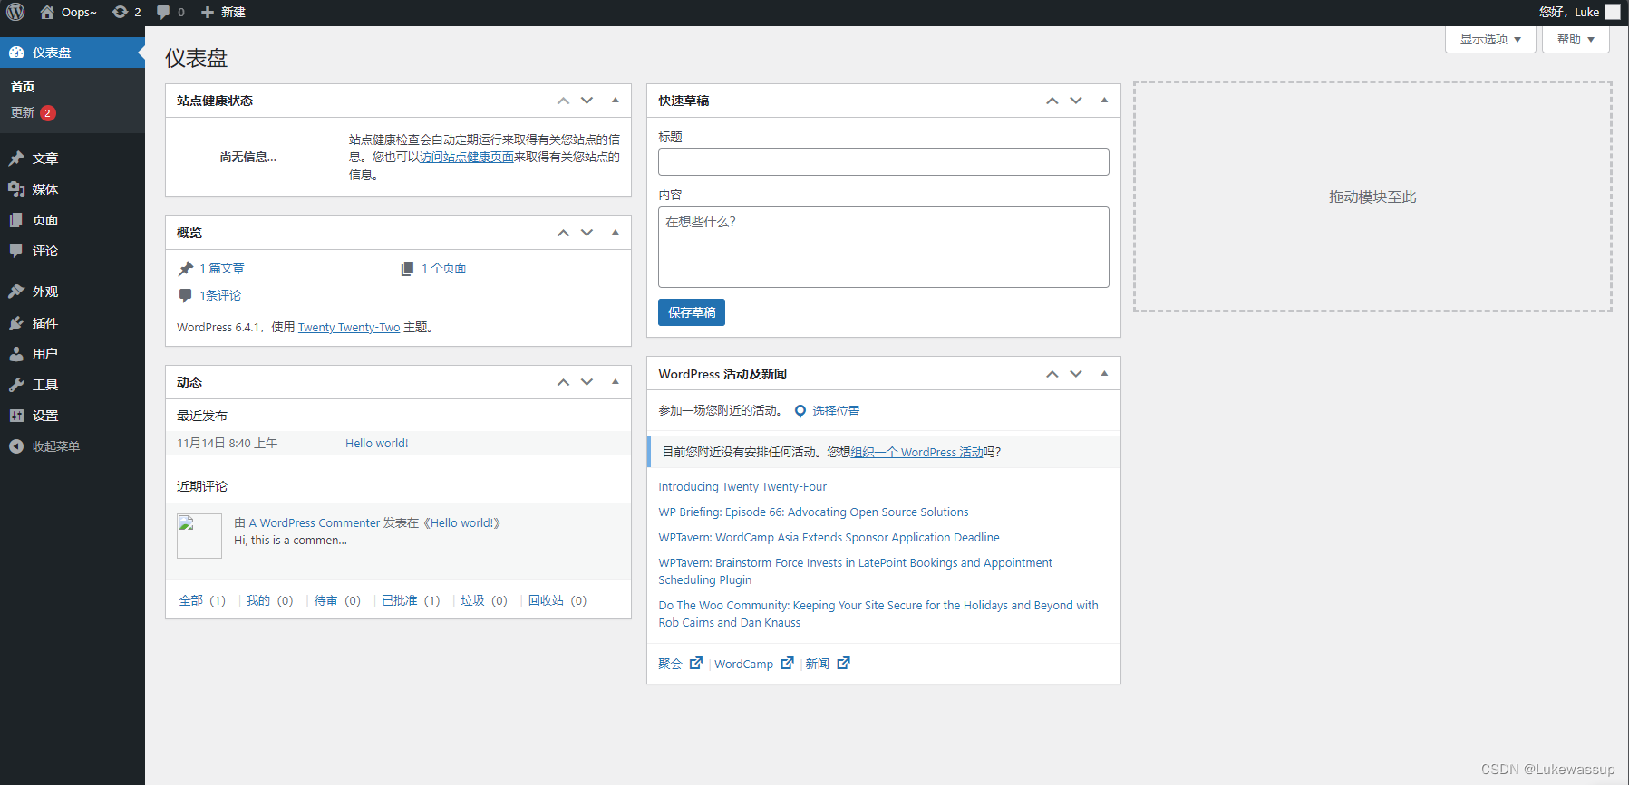Click the WordPress logo in admin bar
Screen dimensions: 1629x785
(15, 12)
